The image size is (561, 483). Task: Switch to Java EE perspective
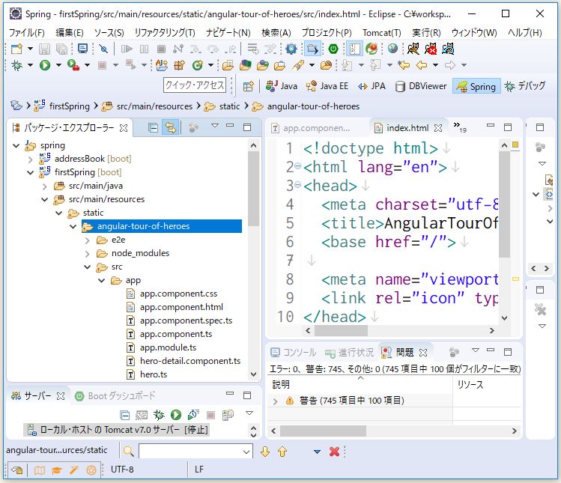(327, 86)
